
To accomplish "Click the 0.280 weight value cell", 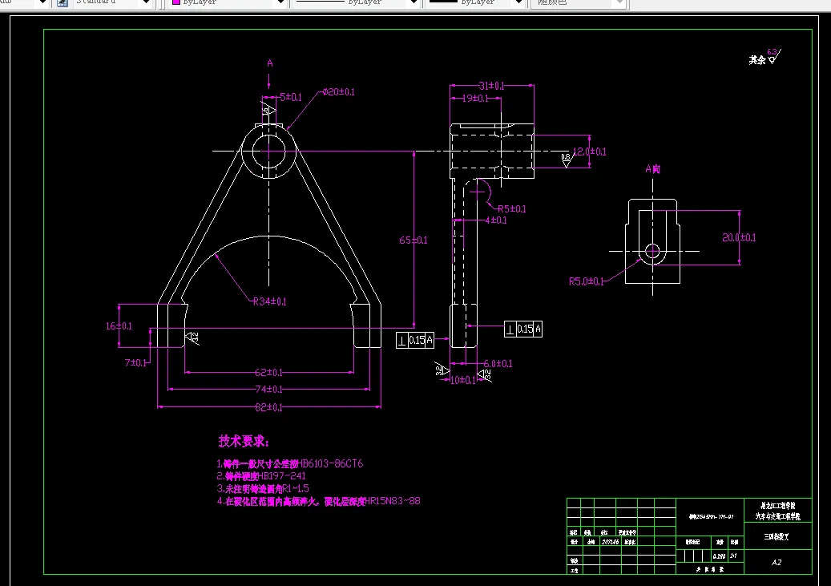I will [719, 556].
